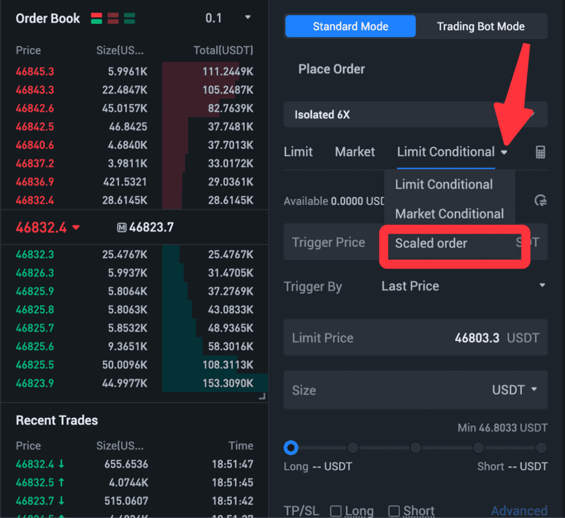The height and width of the screenshot is (518, 565).
Task: Click the M mark price icon
Action: (121, 228)
